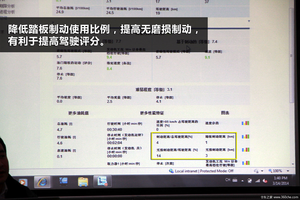The width and height of the screenshot is (300, 200).
Task: Click the 行驶油耗 value 4.6
Action: (59, 143)
